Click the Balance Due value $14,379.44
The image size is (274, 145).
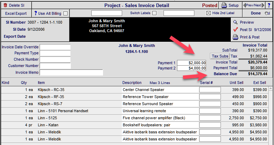(258, 74)
